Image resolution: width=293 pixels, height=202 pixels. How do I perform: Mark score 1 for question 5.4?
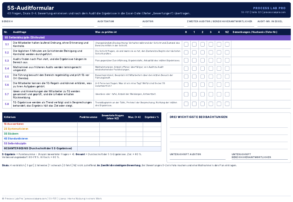pyautogui.click(x=194, y=68)
